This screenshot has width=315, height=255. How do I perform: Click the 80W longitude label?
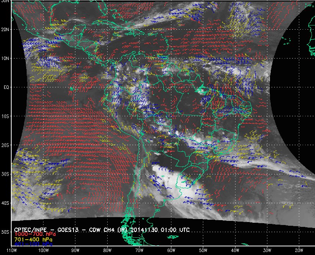click(x=107, y=250)
